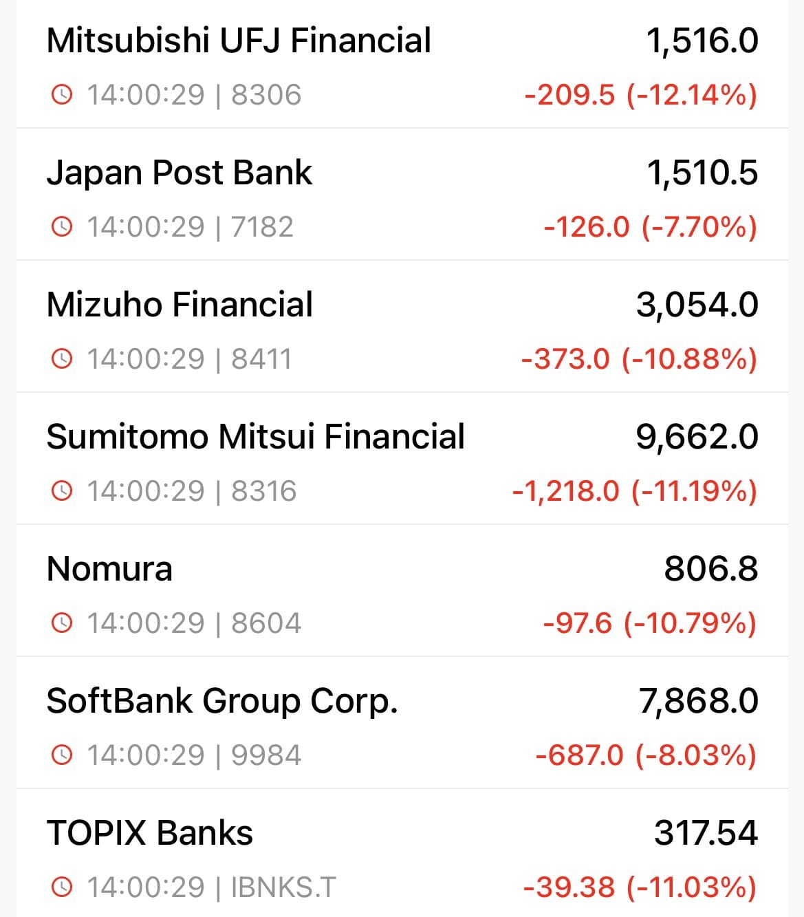Open the Japan Post Bank stock name
The height and width of the screenshot is (917, 804).
[x=180, y=172]
